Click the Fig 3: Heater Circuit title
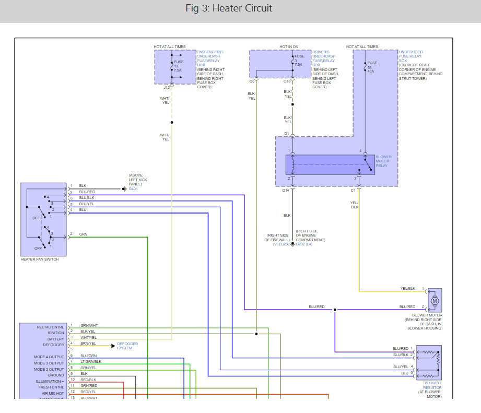The image size is (481, 413). pyautogui.click(x=229, y=8)
